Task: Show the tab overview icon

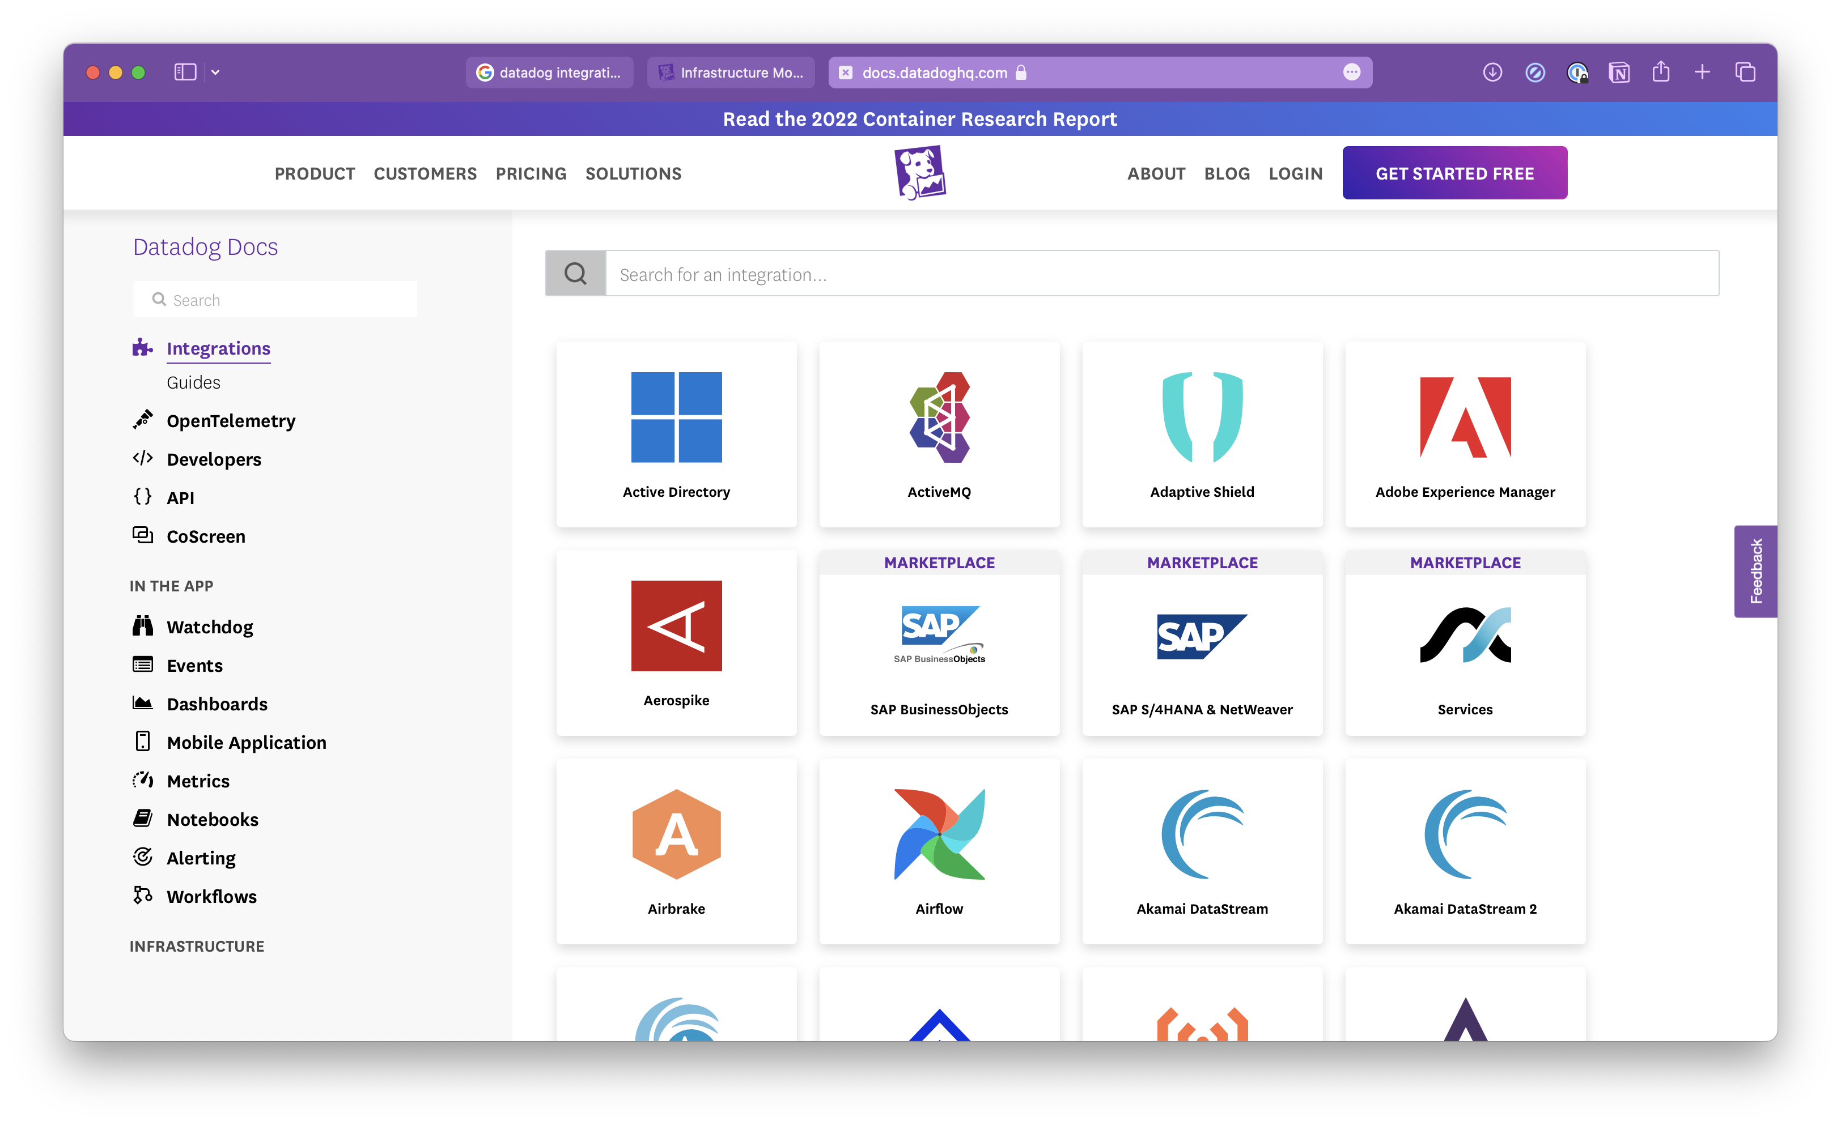Action: pyautogui.click(x=1745, y=73)
